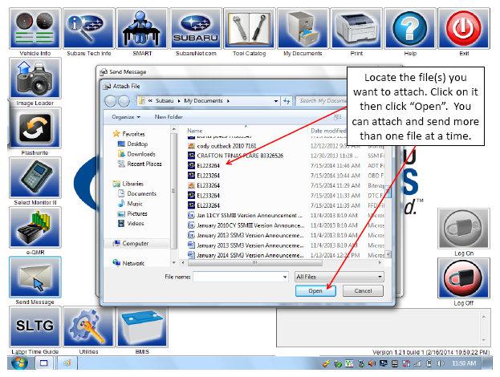The width and height of the screenshot is (500, 377).
Task: Open the e-QMR icon
Action: click(x=35, y=228)
